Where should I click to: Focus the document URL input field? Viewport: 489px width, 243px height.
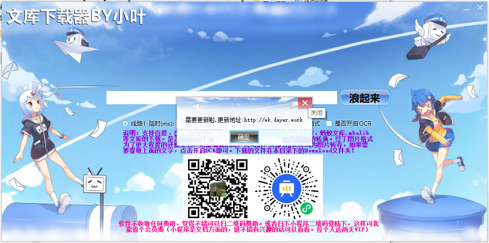(221, 97)
